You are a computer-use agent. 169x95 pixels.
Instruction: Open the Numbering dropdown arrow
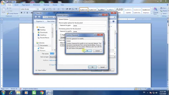[61, 9]
